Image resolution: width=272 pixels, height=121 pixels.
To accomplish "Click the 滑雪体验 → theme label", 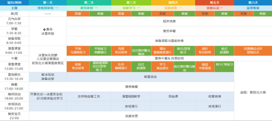I will click(x=89, y=8).
